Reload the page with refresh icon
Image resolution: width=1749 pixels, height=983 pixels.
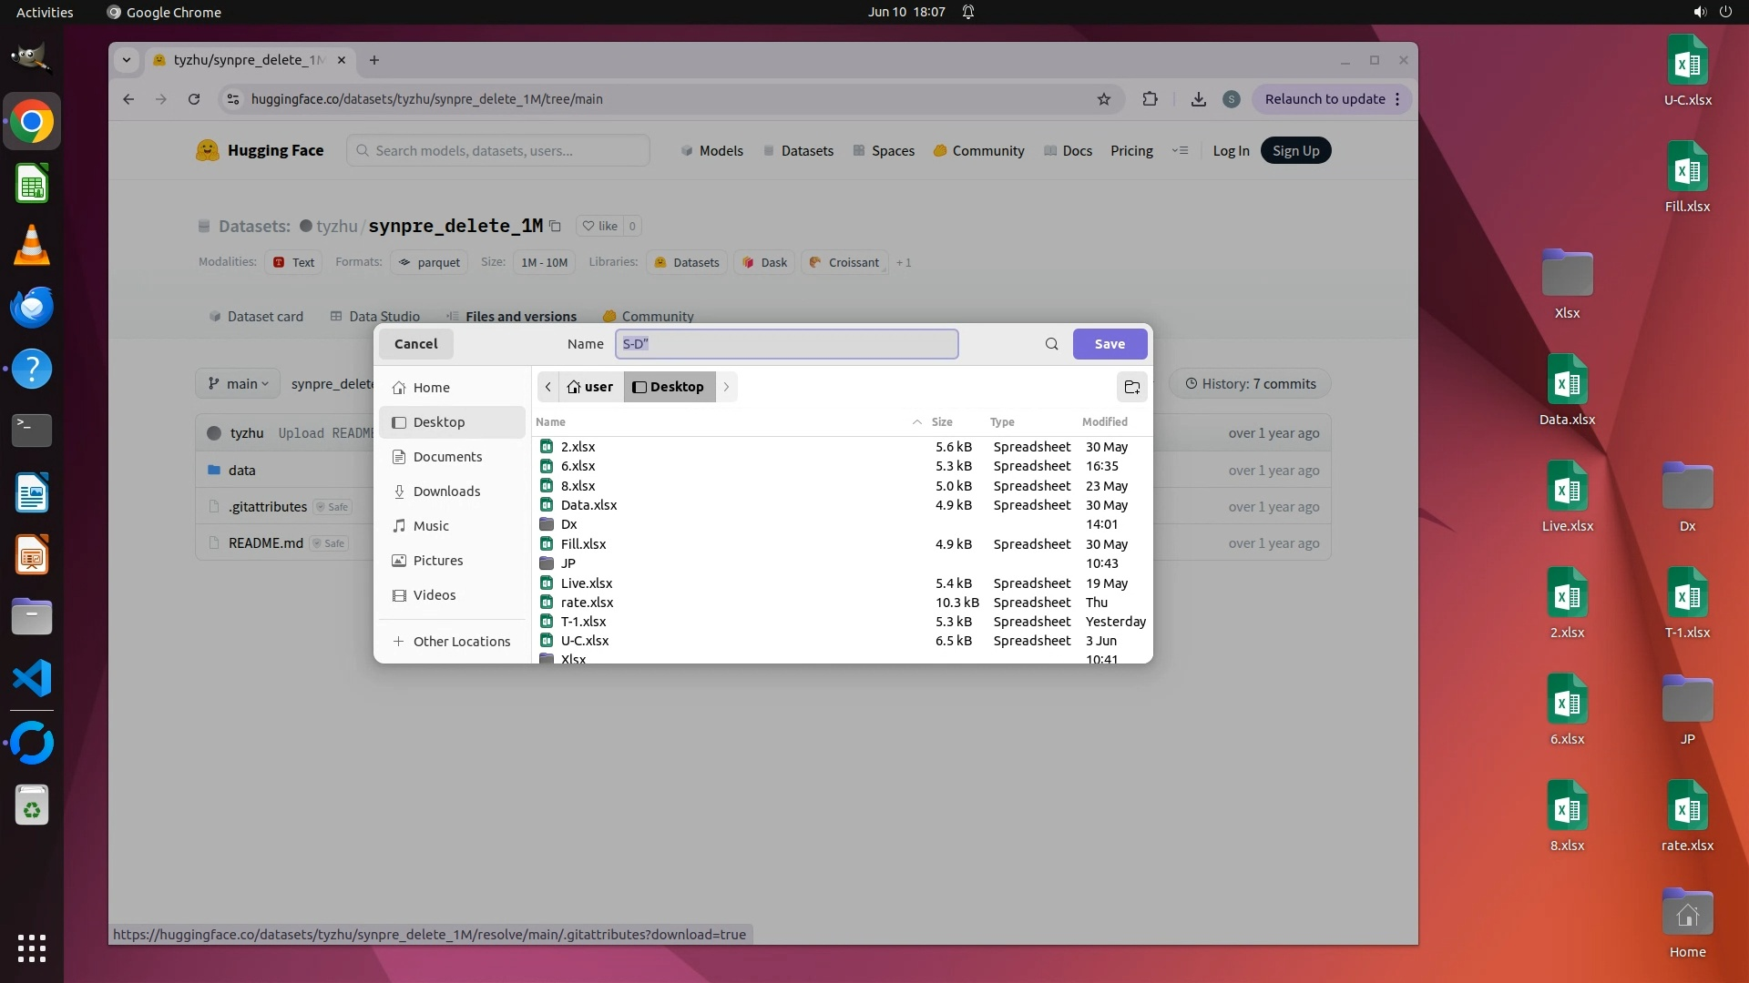pos(194,99)
